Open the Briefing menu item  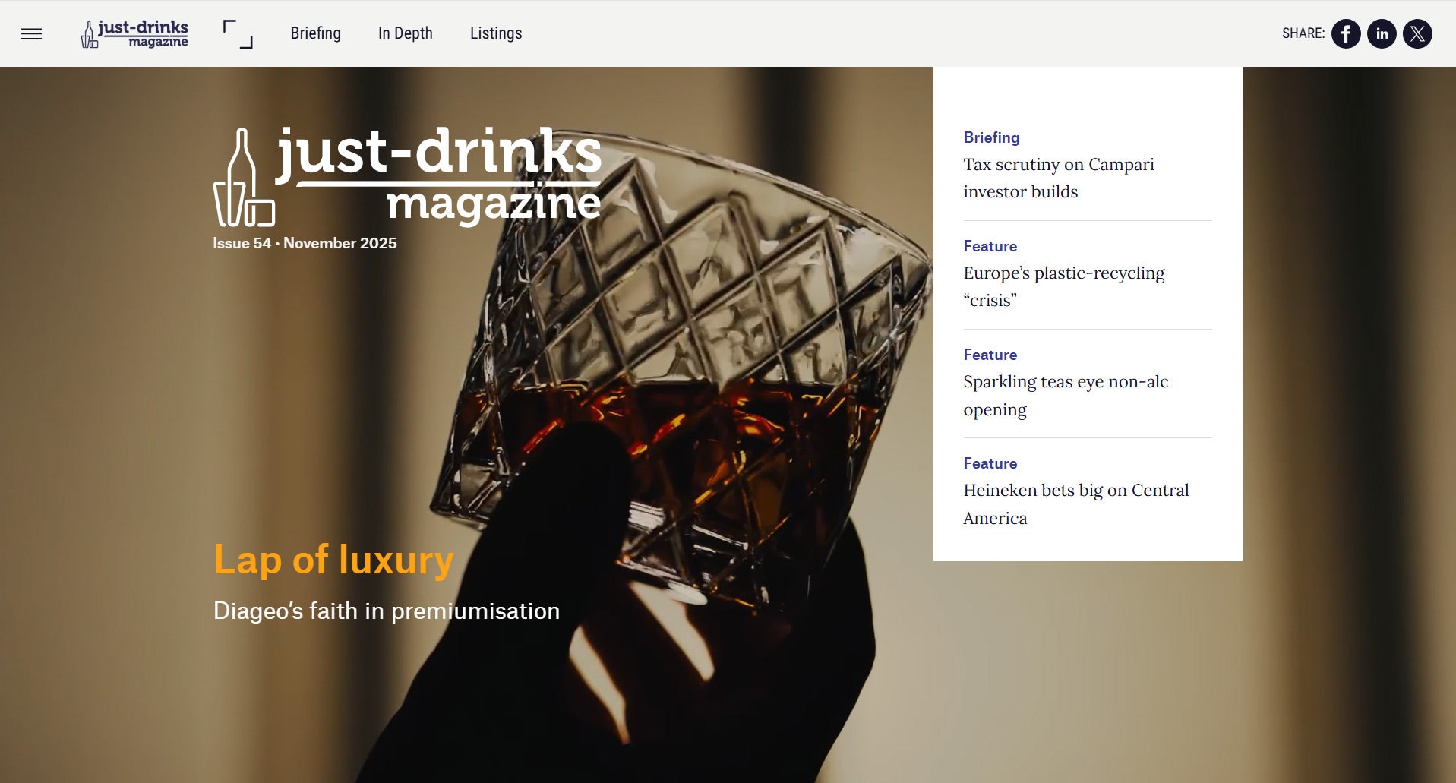click(315, 33)
